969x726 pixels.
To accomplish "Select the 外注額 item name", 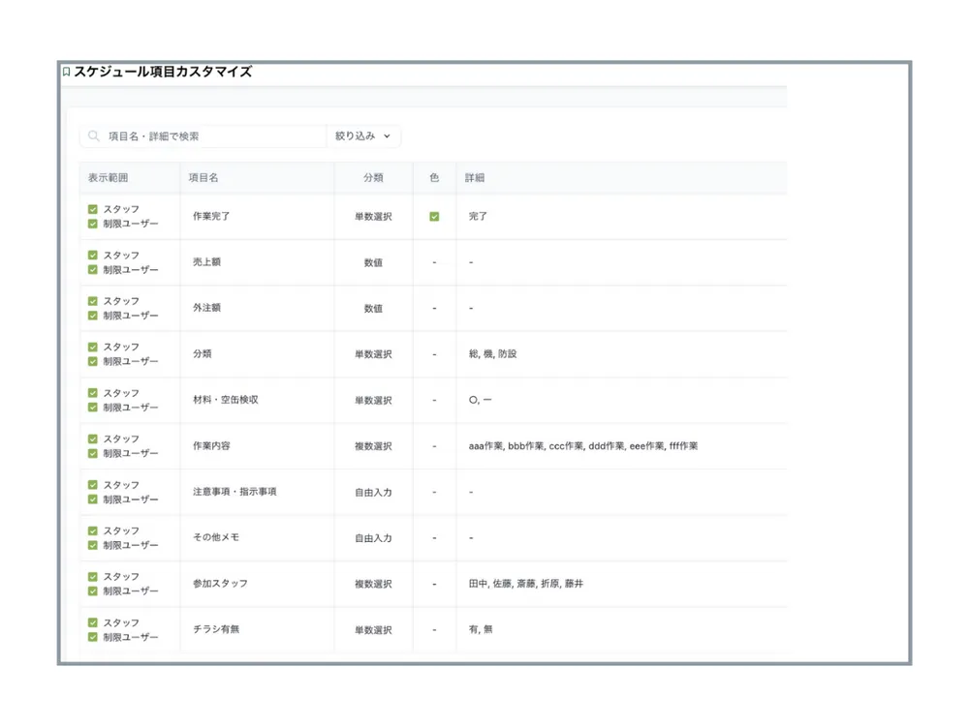I will (x=207, y=308).
